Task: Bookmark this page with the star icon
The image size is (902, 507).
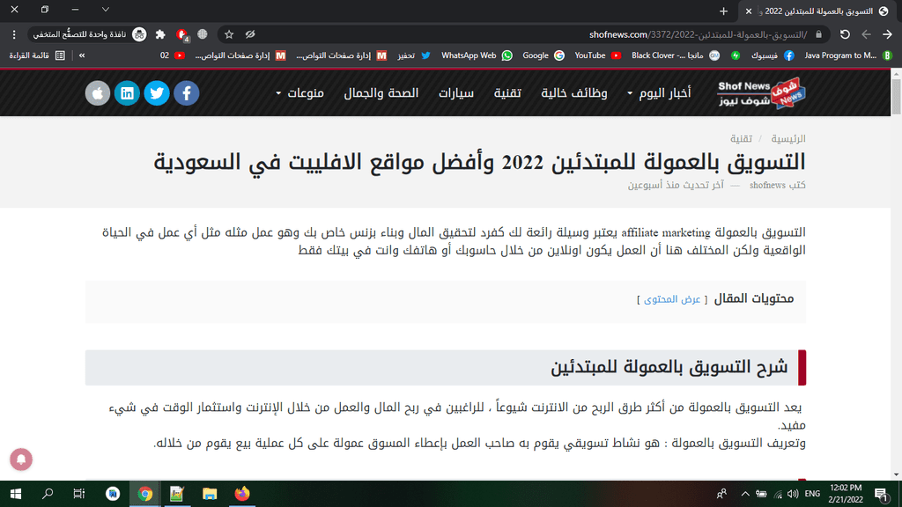Action: tap(229, 34)
